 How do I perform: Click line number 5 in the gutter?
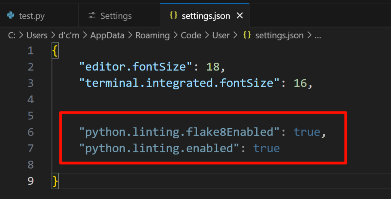31,116
